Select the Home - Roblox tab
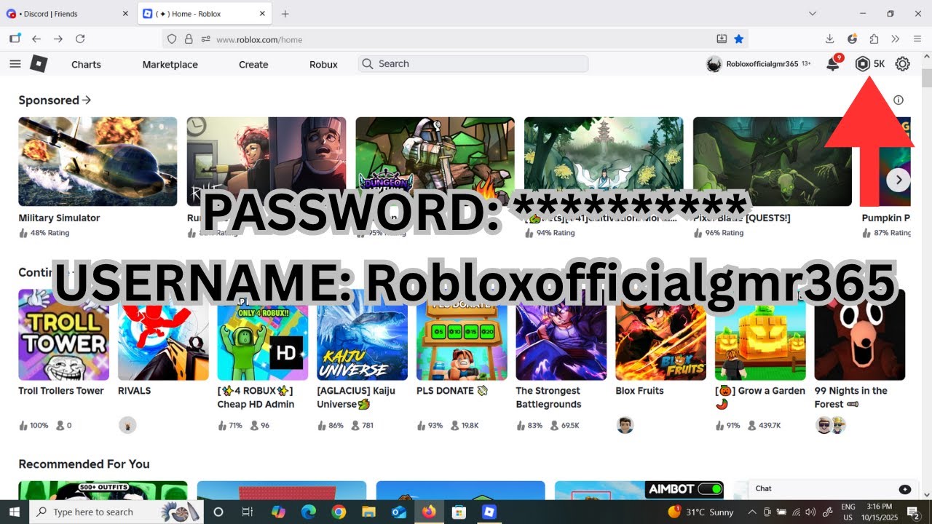 click(204, 14)
